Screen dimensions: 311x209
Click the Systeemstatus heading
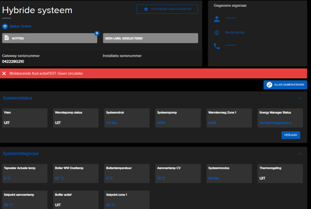(x=17, y=98)
